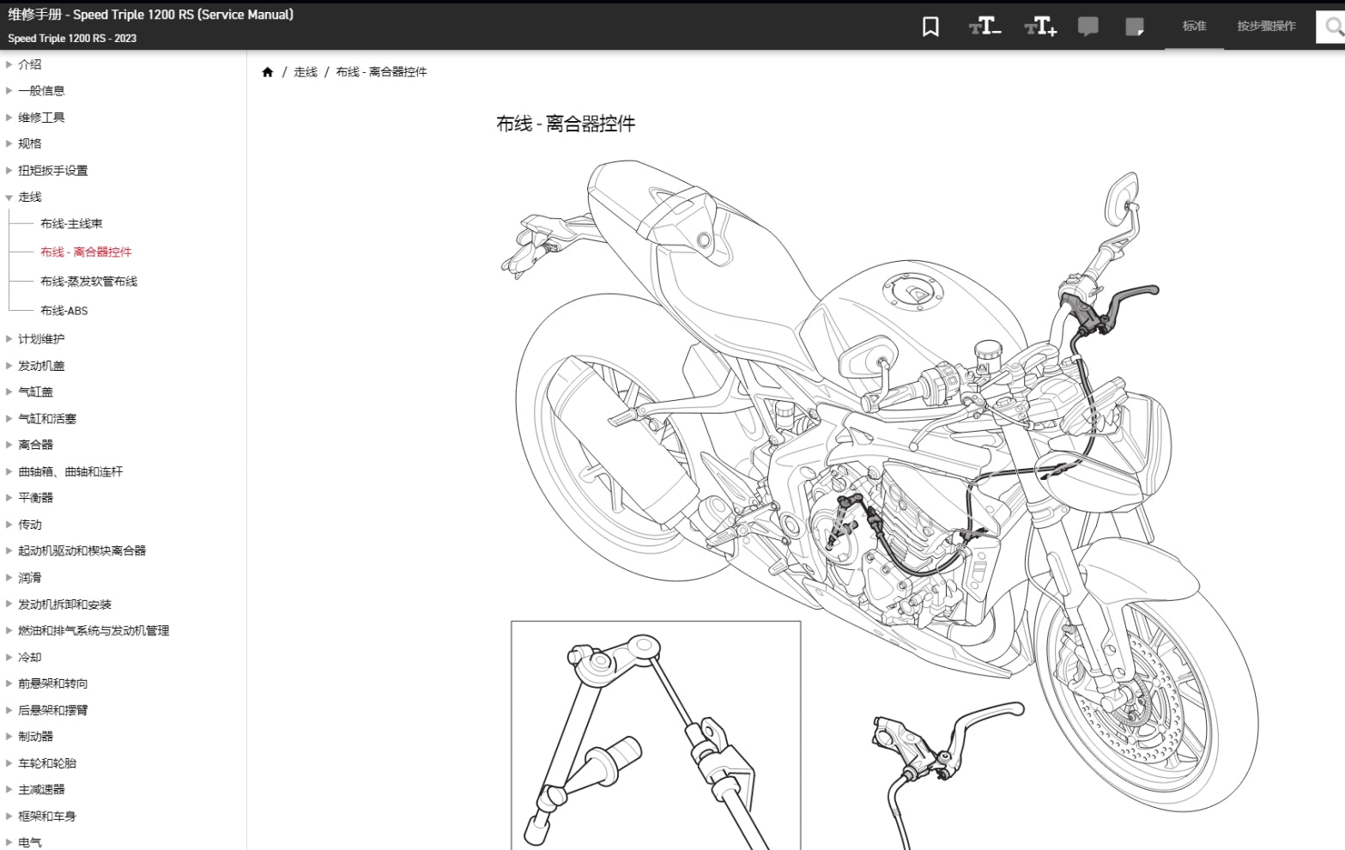Open the comment speech bubble icon
This screenshot has height=850, width=1345.
(1088, 27)
